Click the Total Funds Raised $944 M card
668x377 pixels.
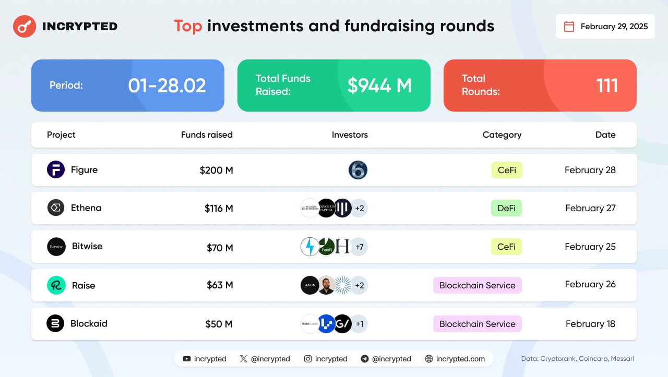(334, 86)
